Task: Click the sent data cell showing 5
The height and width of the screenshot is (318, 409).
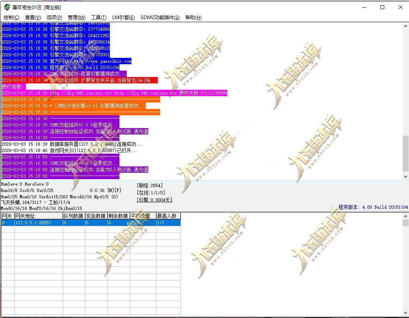Action: 96,223
